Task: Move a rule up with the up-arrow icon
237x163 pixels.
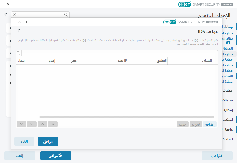Action: pyautogui.click(x=42, y=124)
